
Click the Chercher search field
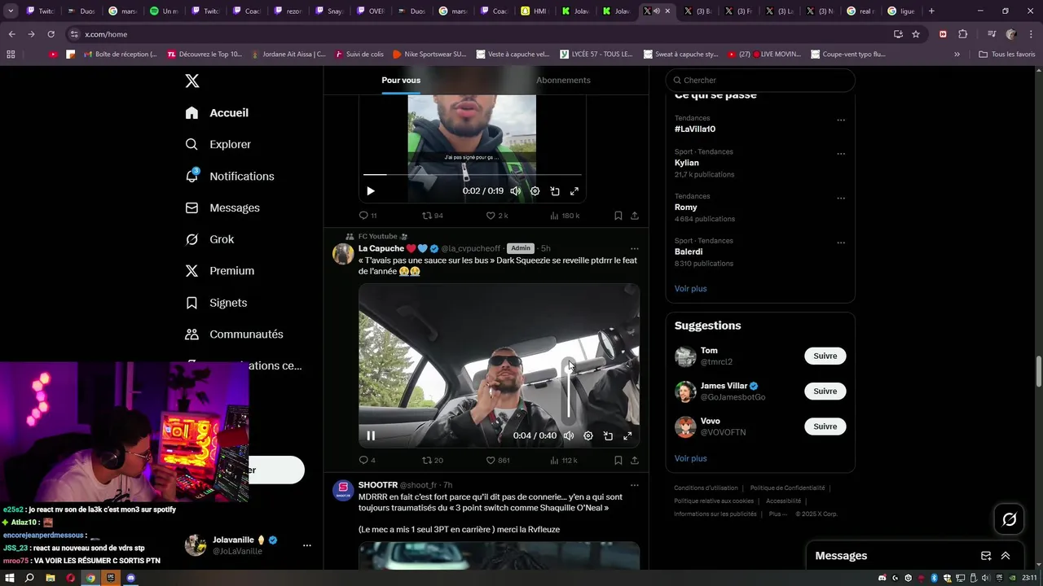pos(760,80)
